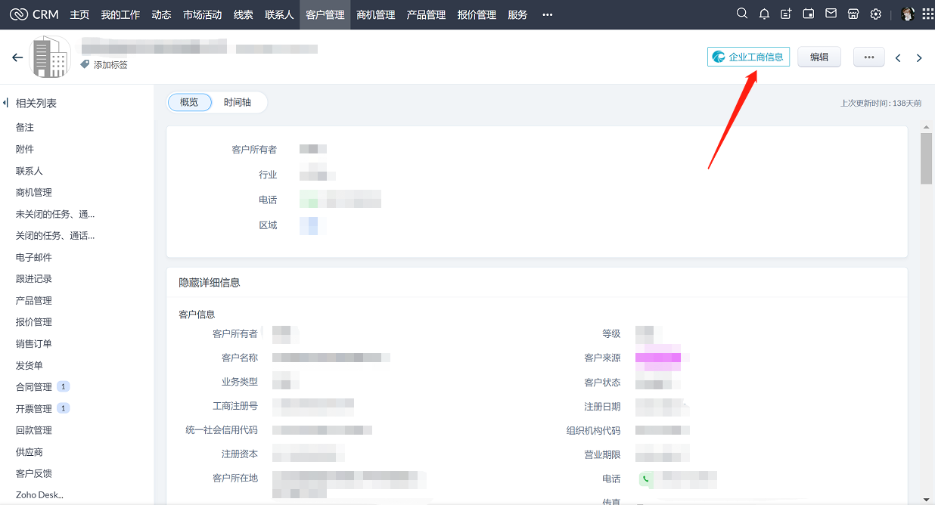935x505 pixels.
Task: Open more modules ellipsis in navbar
Action: pyautogui.click(x=548, y=14)
